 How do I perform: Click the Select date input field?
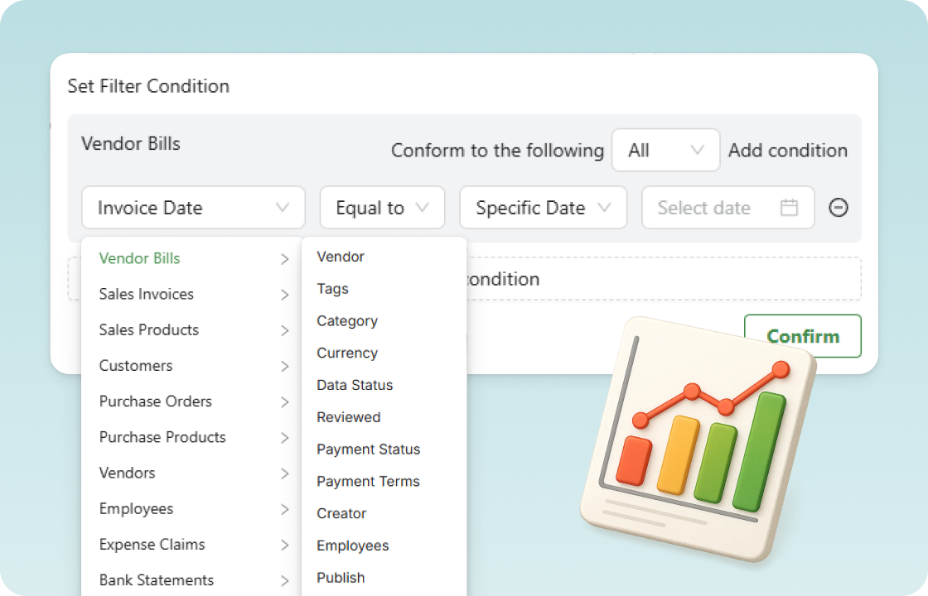[x=708, y=208]
